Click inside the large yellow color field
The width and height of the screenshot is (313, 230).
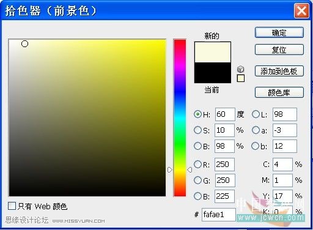(x=87, y=117)
